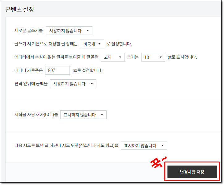224x185 pixels.
Task: Click the 글쓰기 시 기본으로 저장할 글 상태는 text
Action: [x=46, y=44]
